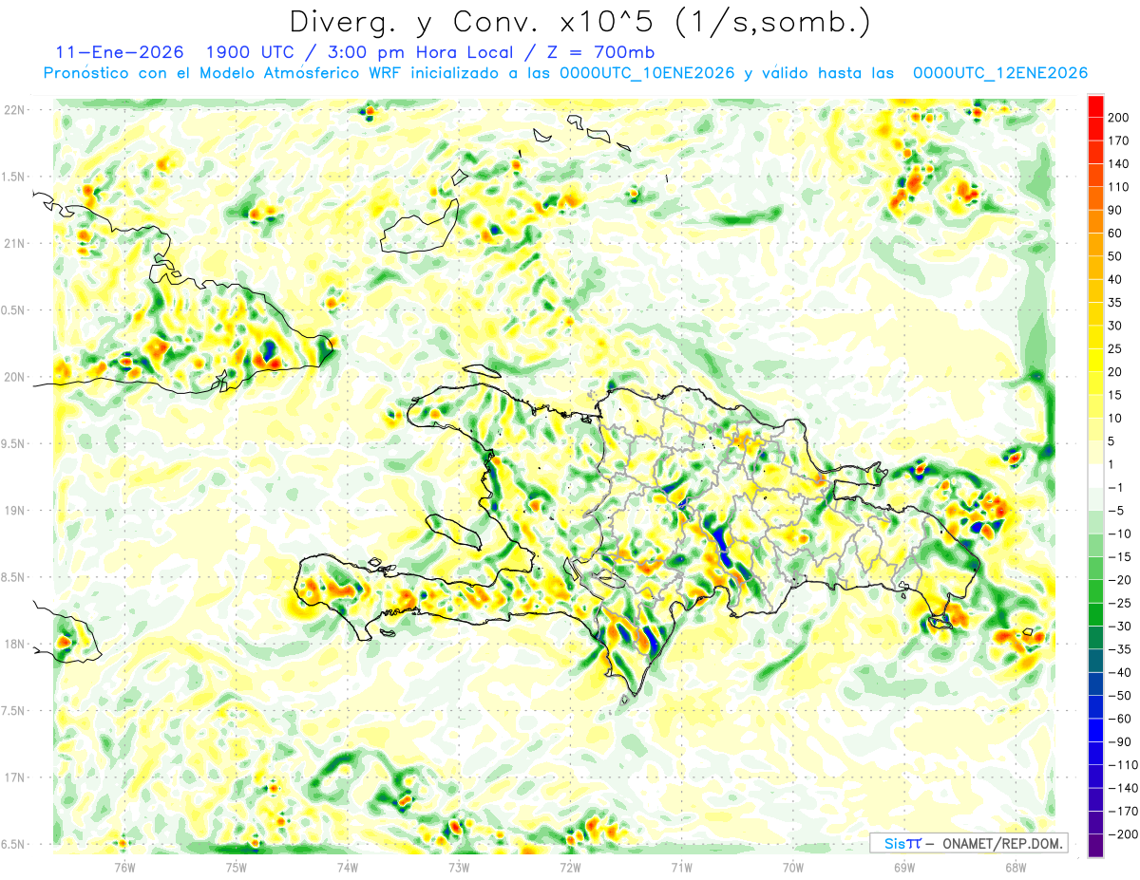Click the '1.5N' axis label
1140x880 pixels.
click(13, 177)
